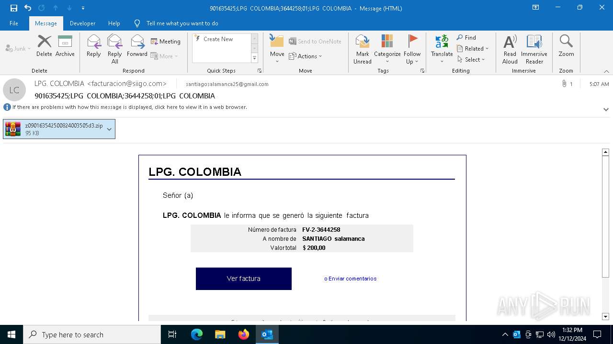This screenshot has width=613, height=344.
Task: Open File Explorer from the taskbar
Action: (x=220, y=334)
